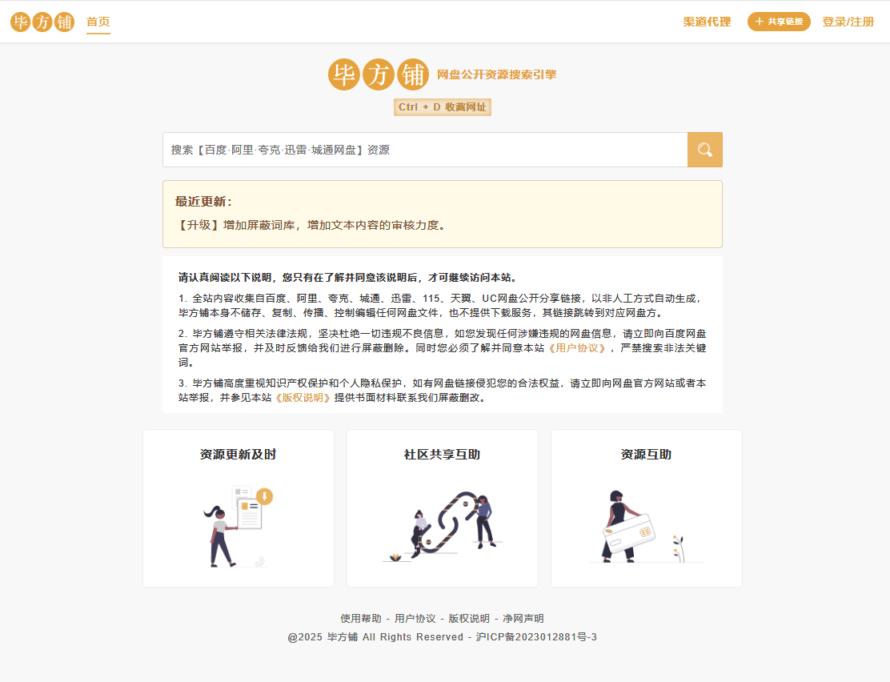Click the 沪ICP备2023012881号-3 record link

coord(536,637)
